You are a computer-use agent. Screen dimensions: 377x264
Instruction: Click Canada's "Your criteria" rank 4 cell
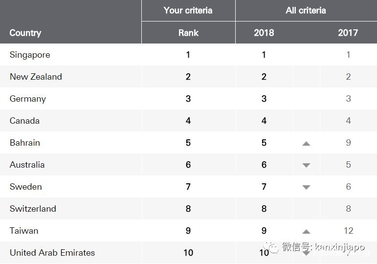(x=188, y=121)
